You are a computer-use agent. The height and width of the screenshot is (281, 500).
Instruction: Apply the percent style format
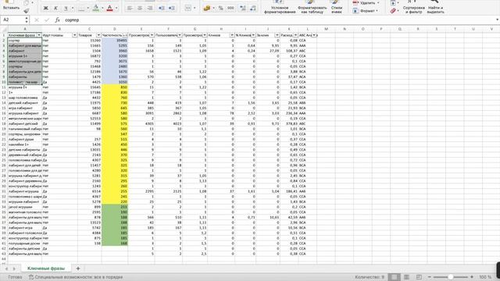220,8
